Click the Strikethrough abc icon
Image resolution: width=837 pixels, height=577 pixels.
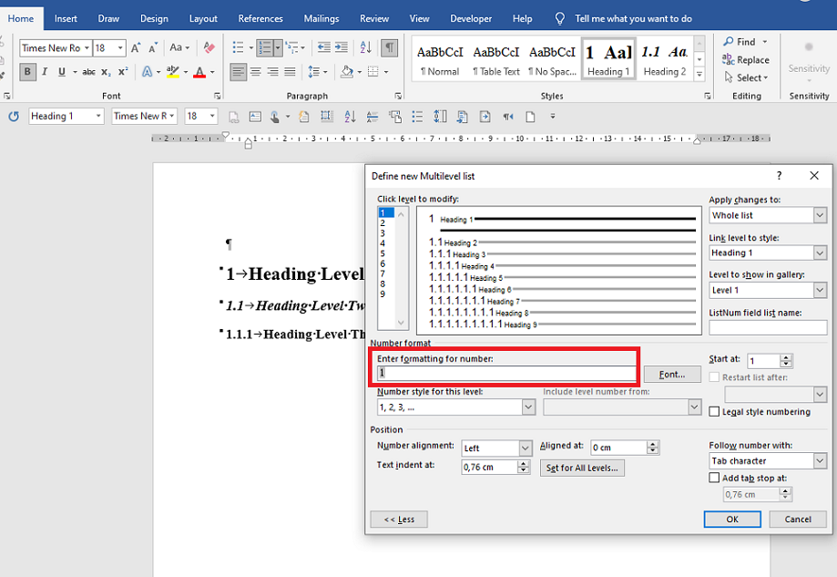click(x=88, y=72)
